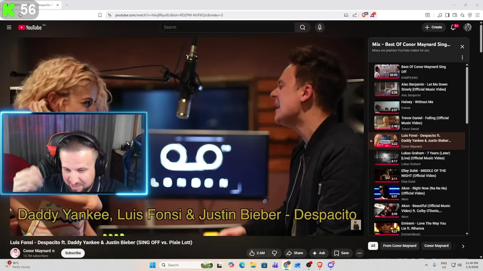483x271 pixels.
Task: Click the browser address bar URL
Action: pos(169,15)
